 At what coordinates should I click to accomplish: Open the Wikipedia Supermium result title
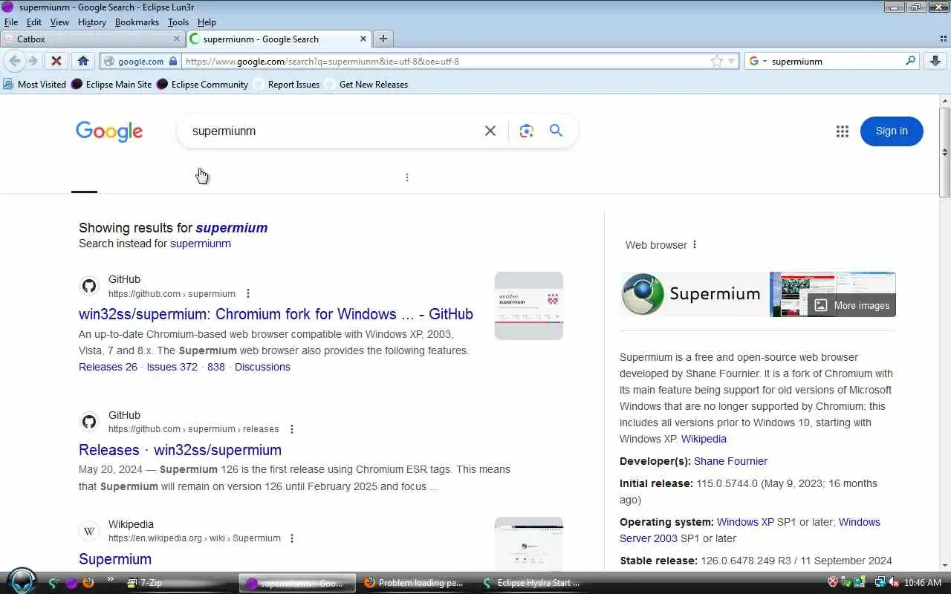coord(115,559)
